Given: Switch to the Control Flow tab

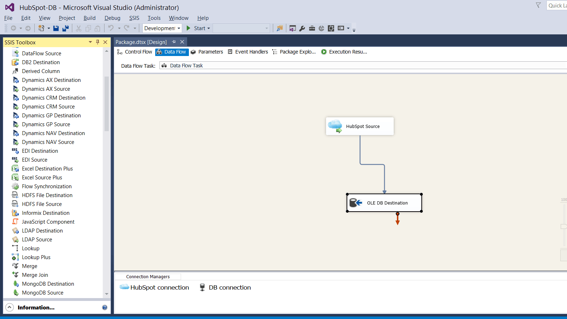Looking at the screenshot, I should click(x=138, y=52).
